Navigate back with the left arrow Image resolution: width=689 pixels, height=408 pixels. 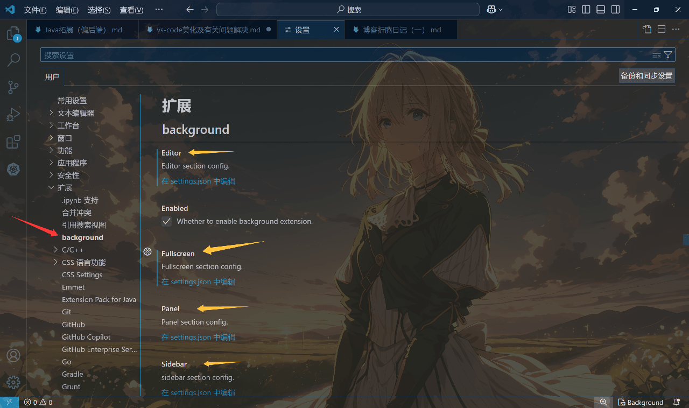[x=189, y=10]
